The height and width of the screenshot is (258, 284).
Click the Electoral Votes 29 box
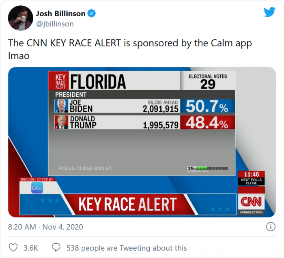coord(207,81)
